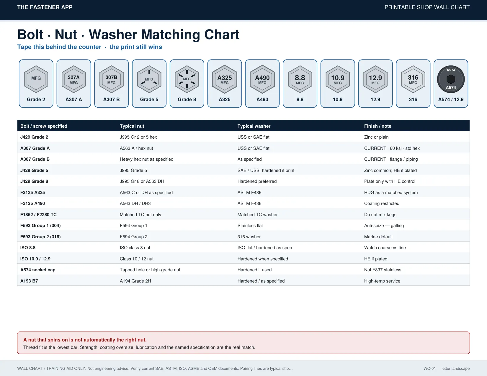Select 'A563 DH / DH3' nut cell
Screen dimensions: 487x376
(135, 203)
